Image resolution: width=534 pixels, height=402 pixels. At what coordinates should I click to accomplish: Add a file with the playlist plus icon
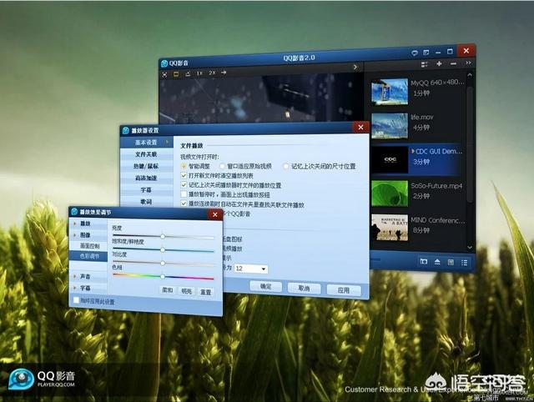[x=439, y=63]
